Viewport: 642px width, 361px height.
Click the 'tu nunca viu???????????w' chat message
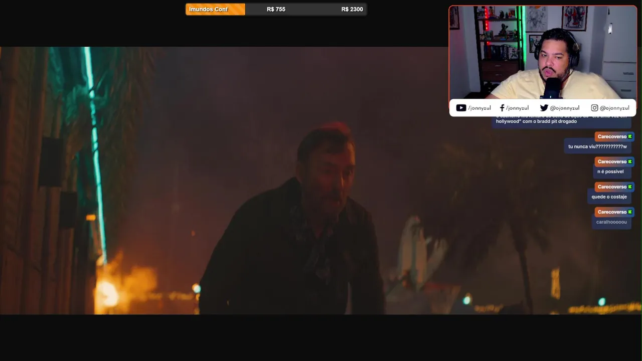pyautogui.click(x=597, y=146)
